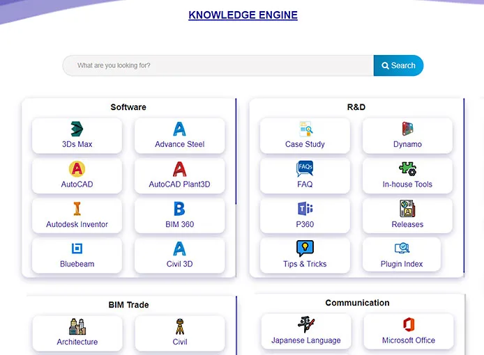Click the Search button
This screenshot has width=484, height=355.
coord(398,65)
